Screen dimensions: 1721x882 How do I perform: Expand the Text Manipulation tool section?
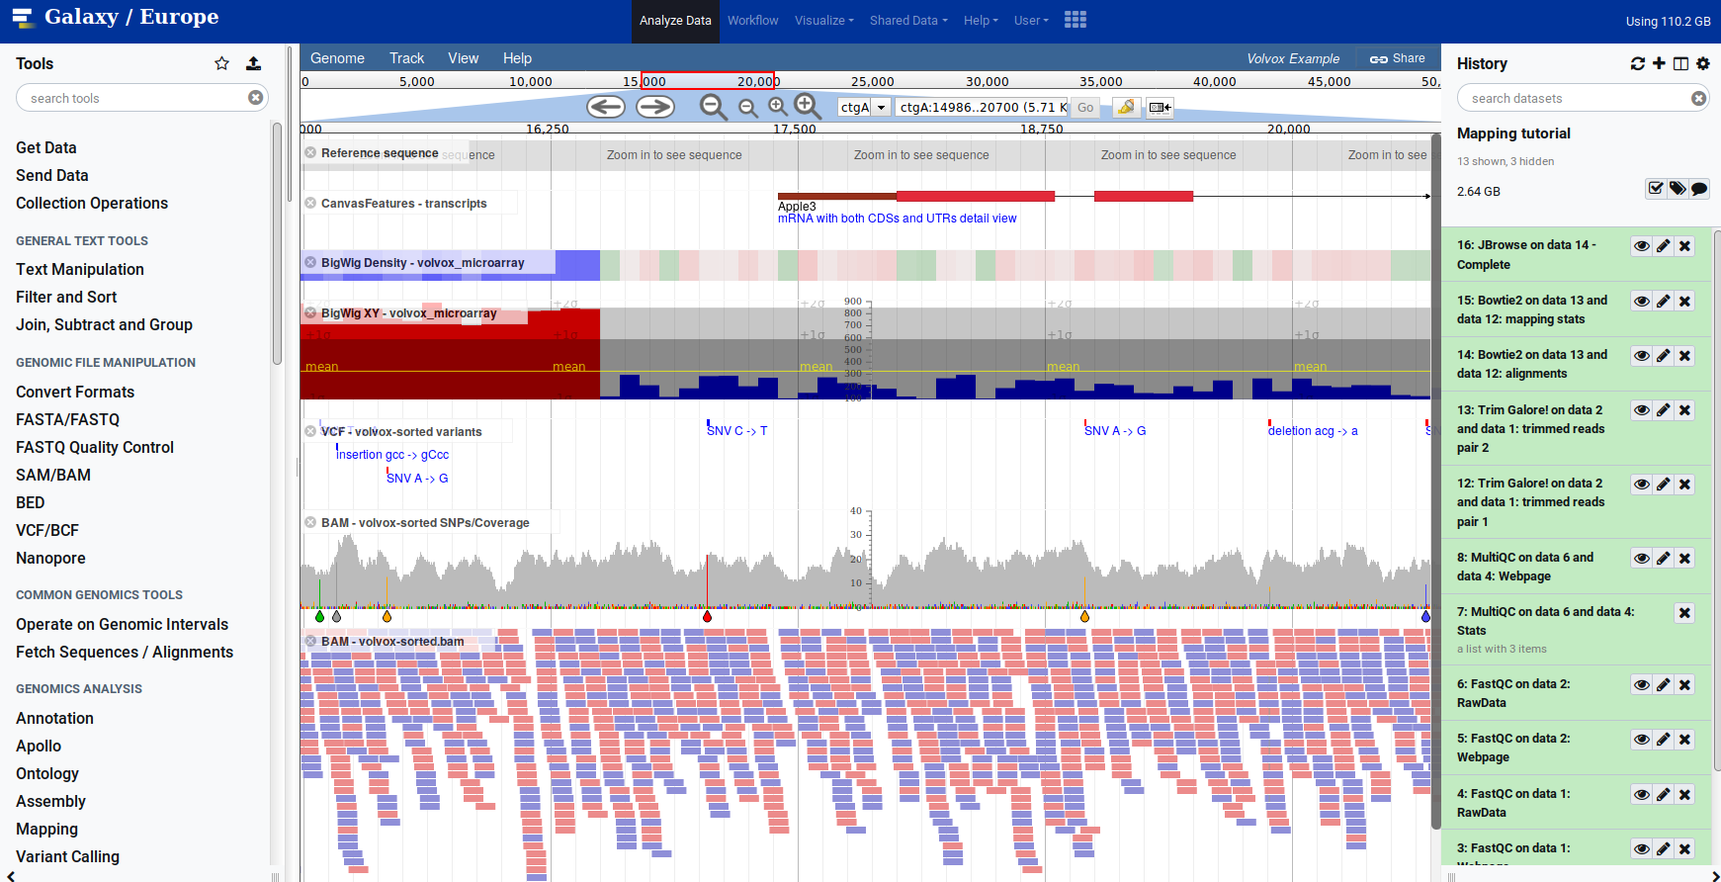80,269
